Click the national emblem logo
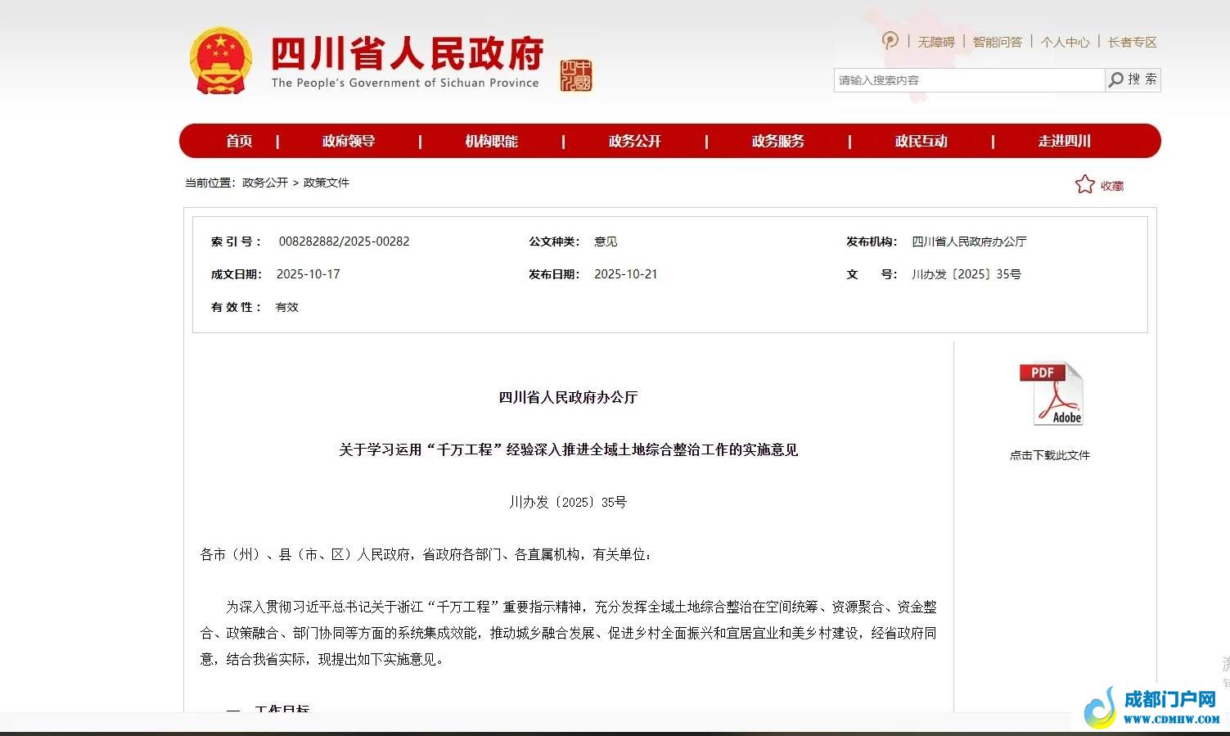Screen dimensions: 1230x736 pyautogui.click(x=219, y=61)
